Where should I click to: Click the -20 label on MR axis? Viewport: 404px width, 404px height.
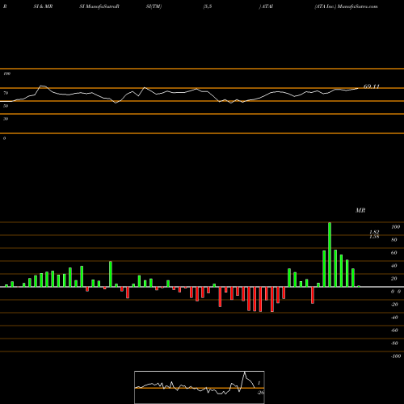pos(394,305)
